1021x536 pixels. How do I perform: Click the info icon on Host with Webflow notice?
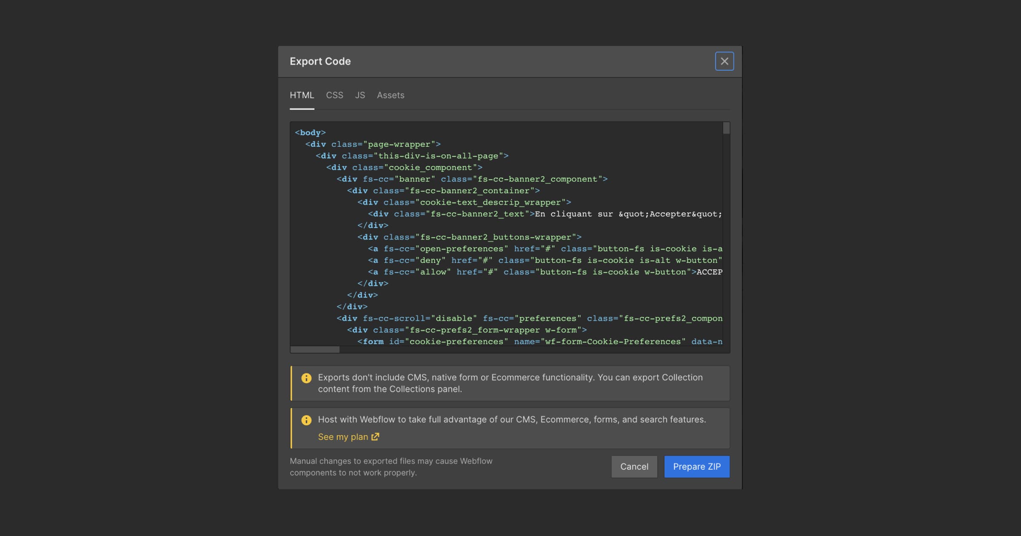(306, 420)
